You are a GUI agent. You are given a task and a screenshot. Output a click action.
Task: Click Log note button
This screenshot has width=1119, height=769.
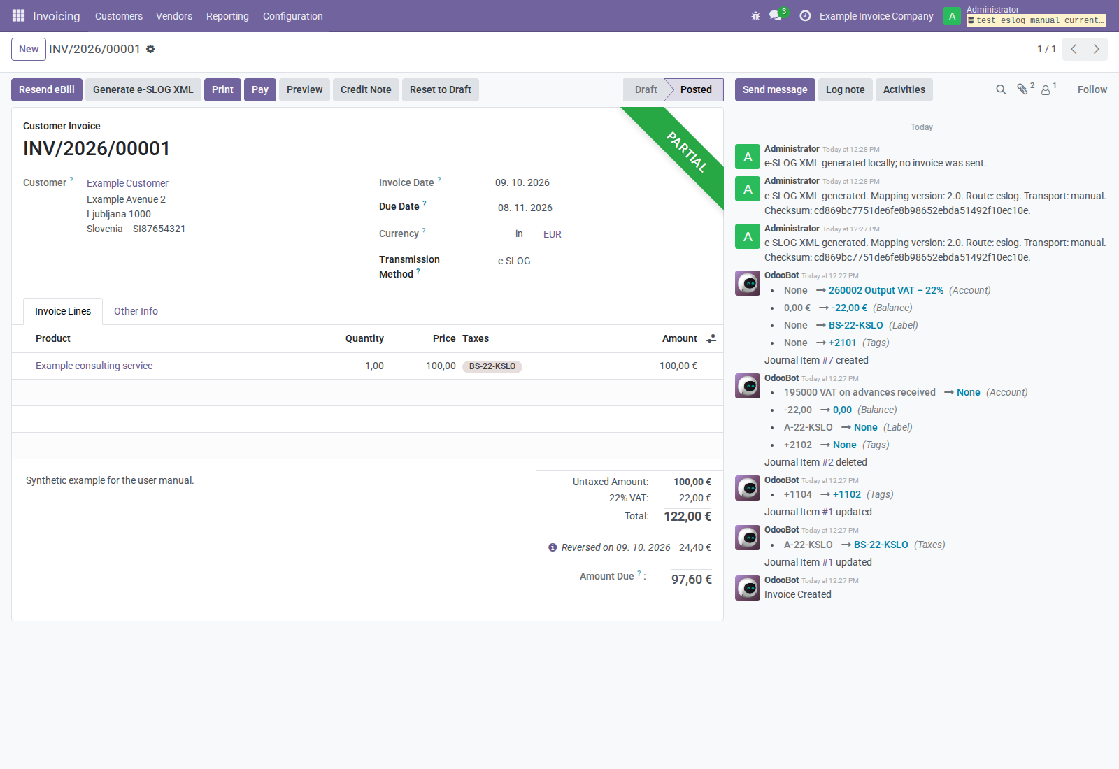tap(845, 89)
